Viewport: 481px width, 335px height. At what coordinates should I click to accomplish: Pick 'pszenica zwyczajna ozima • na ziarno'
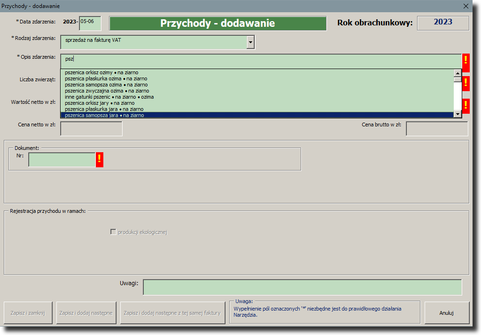[x=107, y=91]
